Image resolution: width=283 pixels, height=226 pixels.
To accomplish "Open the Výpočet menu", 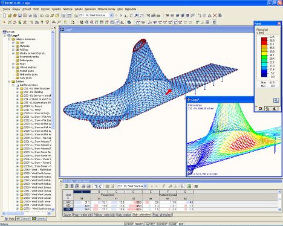I will 45,9.
